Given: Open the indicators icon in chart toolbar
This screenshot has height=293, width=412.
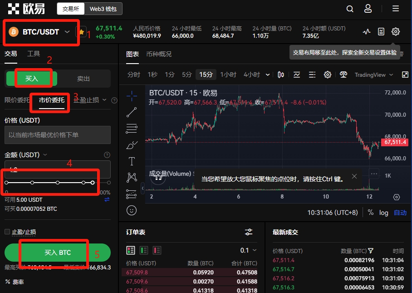Looking at the screenshot, I should tap(297, 75).
